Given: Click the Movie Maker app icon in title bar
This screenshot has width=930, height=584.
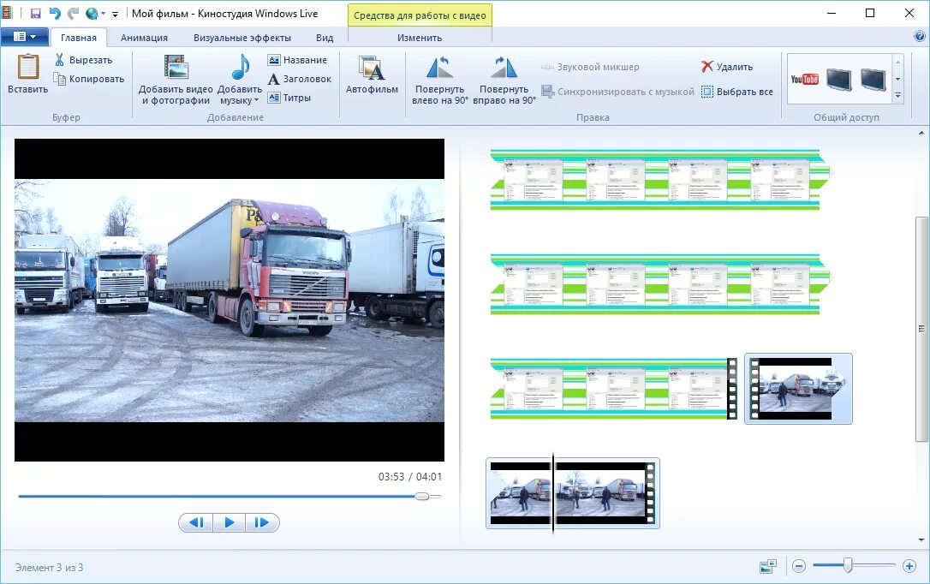Looking at the screenshot, I should pos(7,13).
